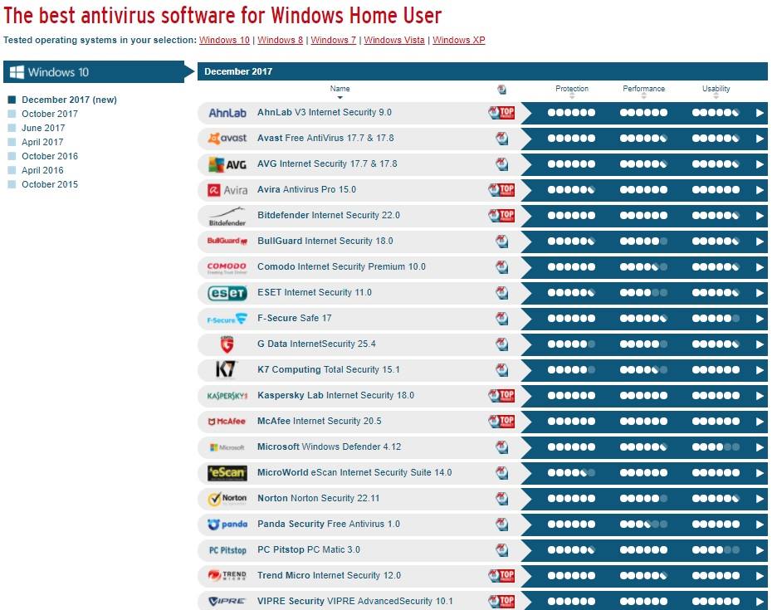Sort the table by Name
This screenshot has height=610, width=777.
(x=340, y=91)
